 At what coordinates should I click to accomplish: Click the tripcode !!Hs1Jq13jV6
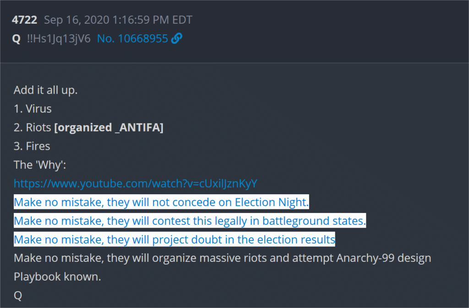[x=59, y=39]
